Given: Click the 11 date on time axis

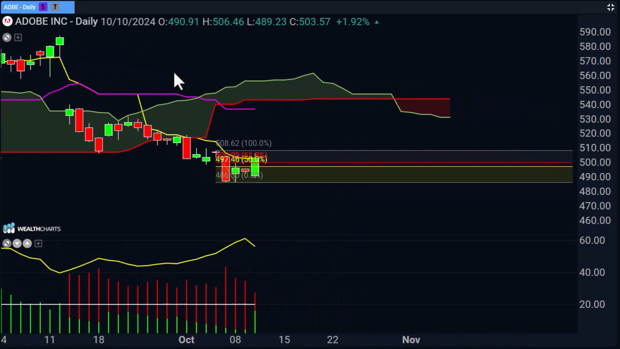Looking at the screenshot, I should point(50,340).
